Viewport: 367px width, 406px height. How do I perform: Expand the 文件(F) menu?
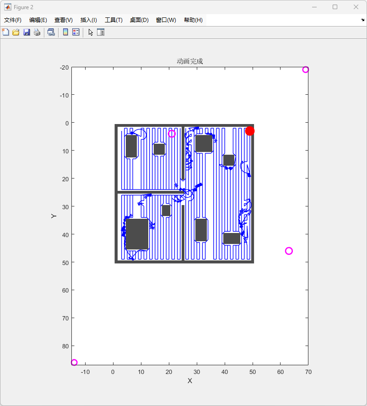pos(13,20)
